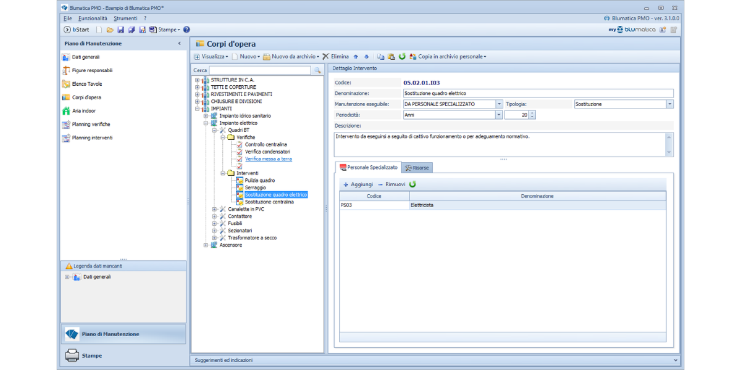Click the open folder icon in main toolbar

(110, 30)
